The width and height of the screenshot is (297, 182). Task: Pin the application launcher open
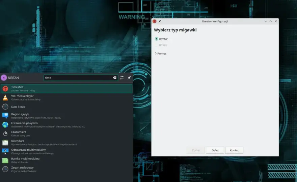(x=129, y=78)
